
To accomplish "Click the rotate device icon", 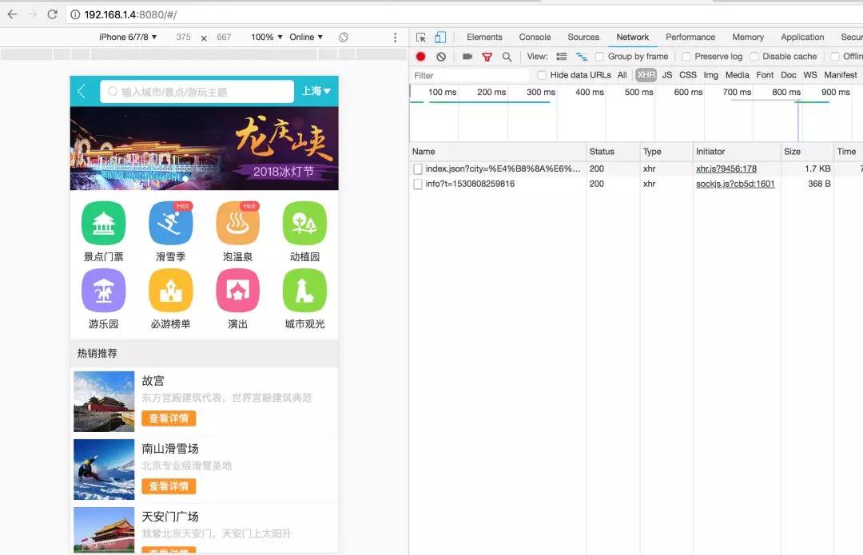I will (344, 37).
